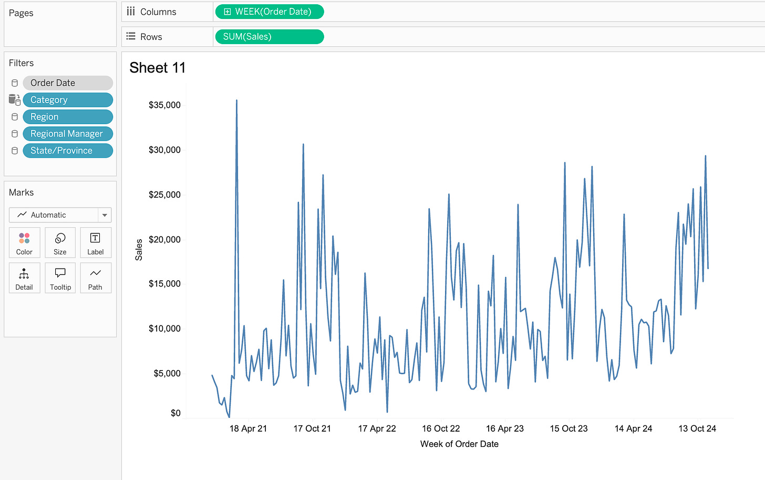Open the Detail marks card
This screenshot has height=480, width=765.
(24, 278)
